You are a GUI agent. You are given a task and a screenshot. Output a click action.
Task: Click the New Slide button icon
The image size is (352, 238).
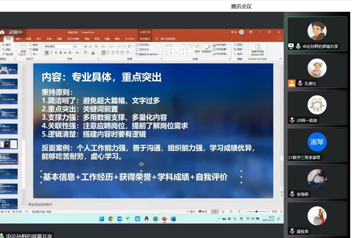point(23,47)
